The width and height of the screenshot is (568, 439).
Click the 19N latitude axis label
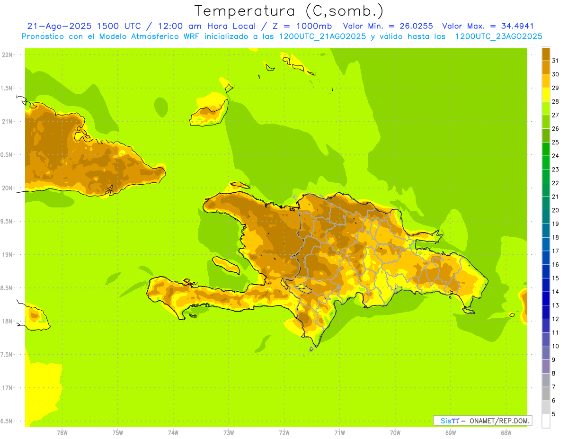(7, 254)
